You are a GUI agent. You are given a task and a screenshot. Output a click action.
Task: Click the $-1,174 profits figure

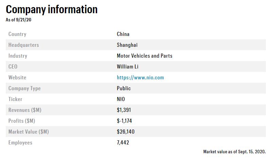click(x=124, y=121)
